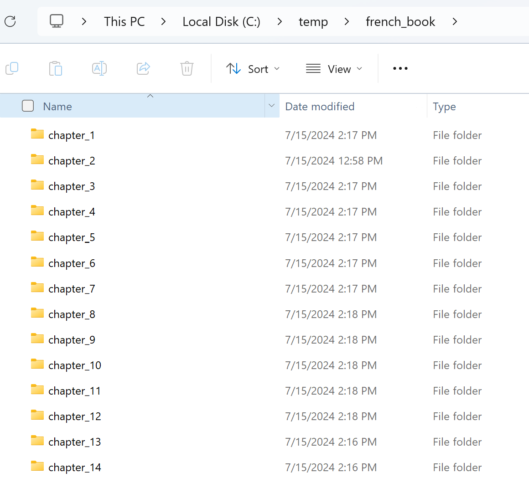Open the View dropdown menu
Image resolution: width=529 pixels, height=483 pixels.
(334, 69)
